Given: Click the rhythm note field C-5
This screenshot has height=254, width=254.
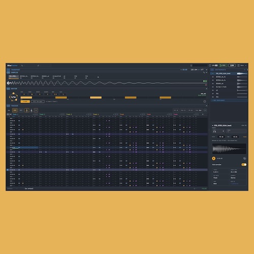Looking at the screenshot, I should click(x=55, y=94).
